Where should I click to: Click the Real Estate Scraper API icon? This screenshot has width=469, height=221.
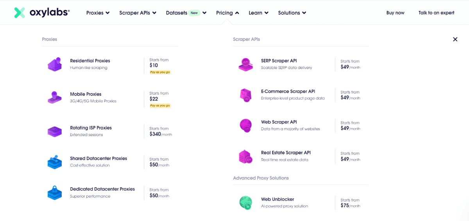(246, 156)
